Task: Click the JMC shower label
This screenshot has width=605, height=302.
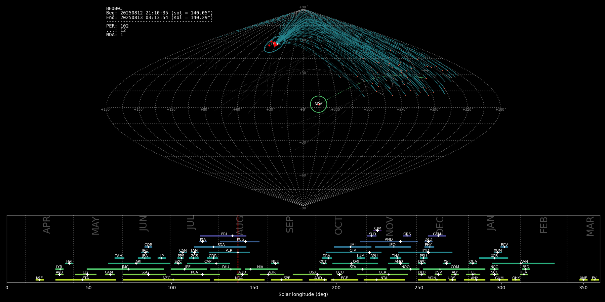Action: tap(125, 267)
